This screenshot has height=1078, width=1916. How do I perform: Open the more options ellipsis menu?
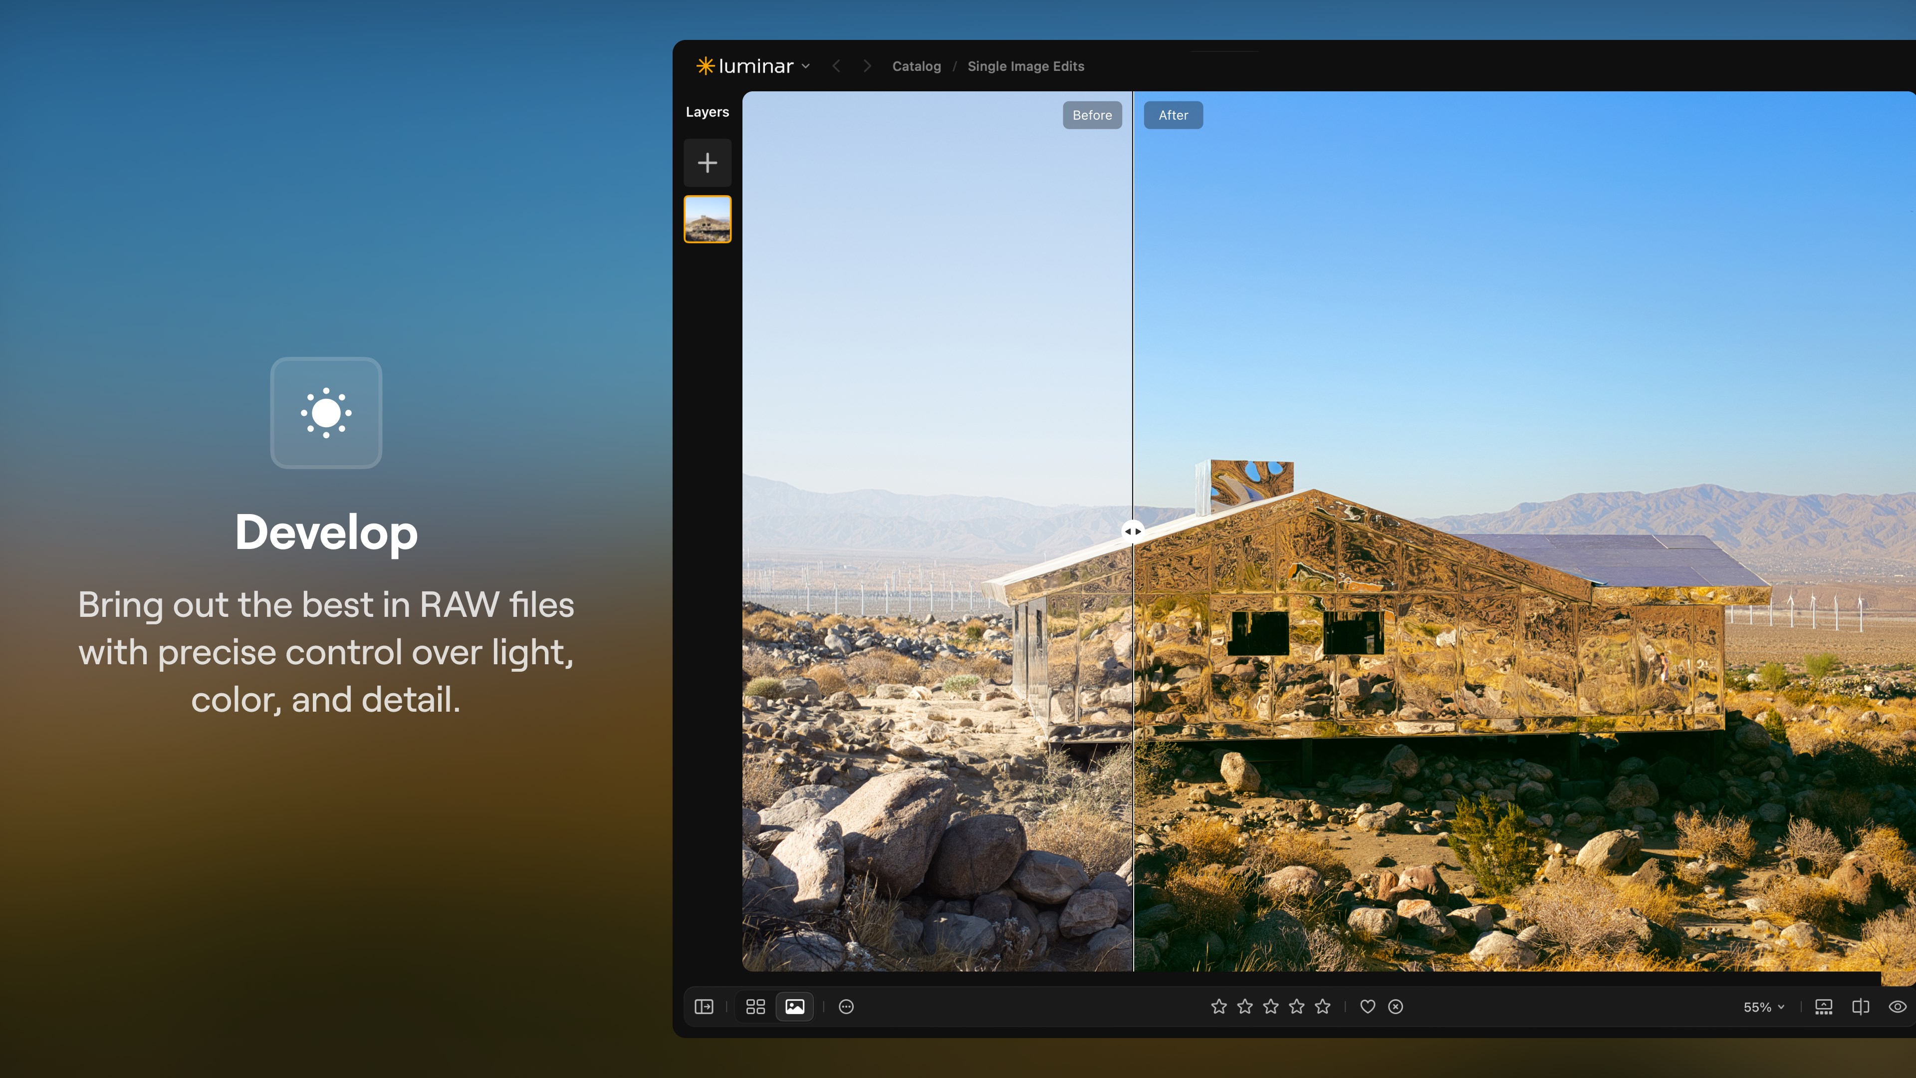pos(846,1007)
